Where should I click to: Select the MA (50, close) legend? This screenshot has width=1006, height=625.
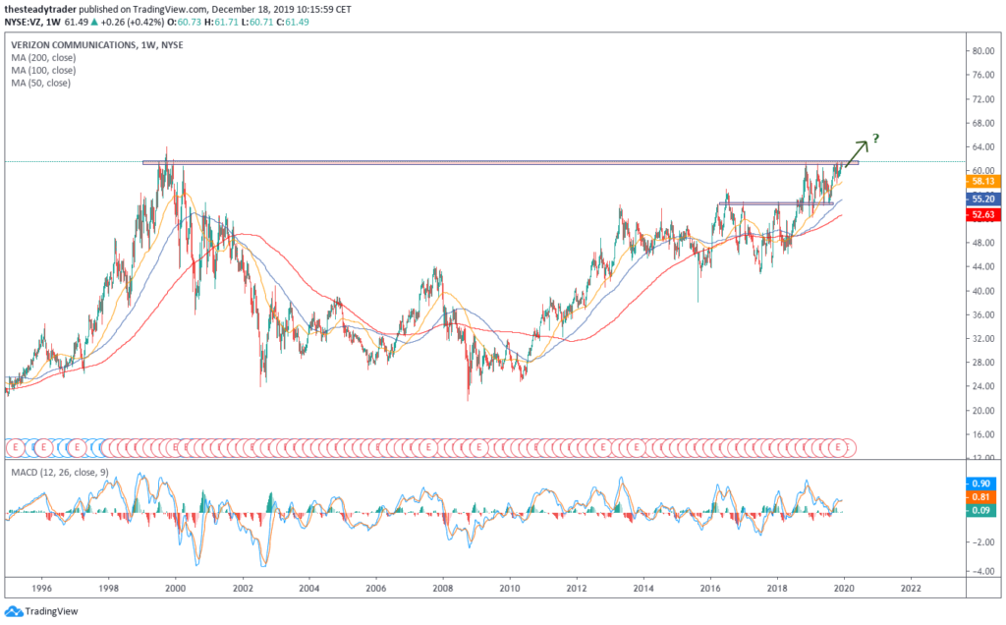[39, 83]
